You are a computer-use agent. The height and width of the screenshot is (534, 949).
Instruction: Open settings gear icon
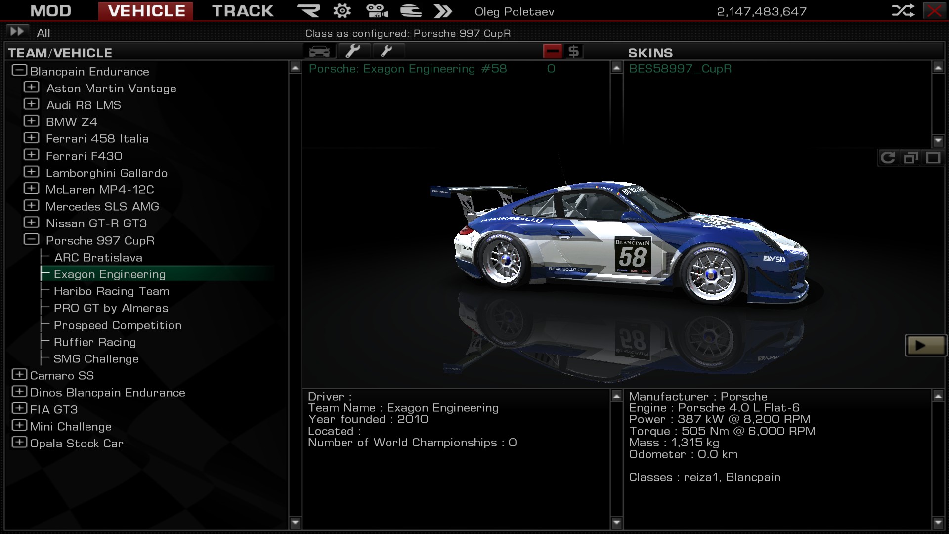(342, 11)
